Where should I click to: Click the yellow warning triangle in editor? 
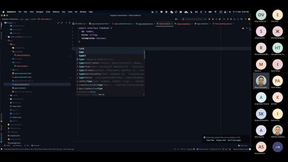[x=243, y=28]
